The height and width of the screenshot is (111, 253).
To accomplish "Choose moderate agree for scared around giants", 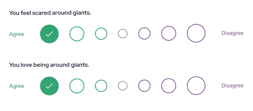I will (77, 34).
